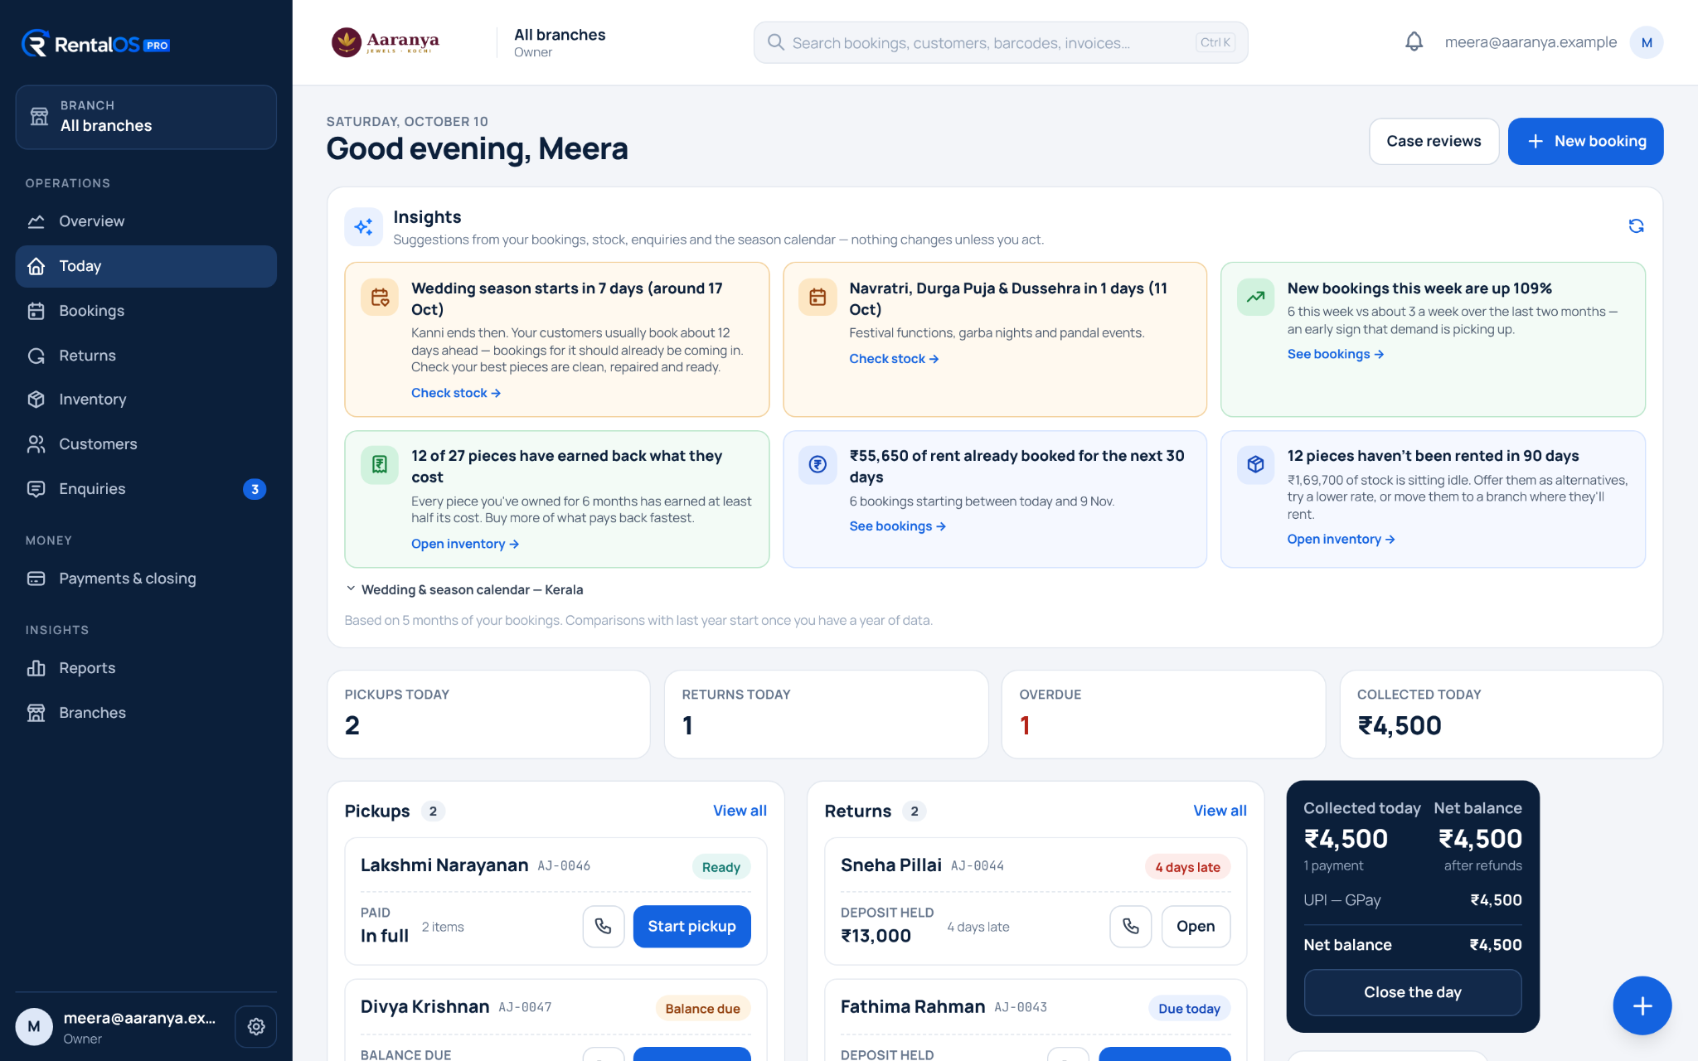
Task: Click the Balance due badge
Action: coord(703,1009)
